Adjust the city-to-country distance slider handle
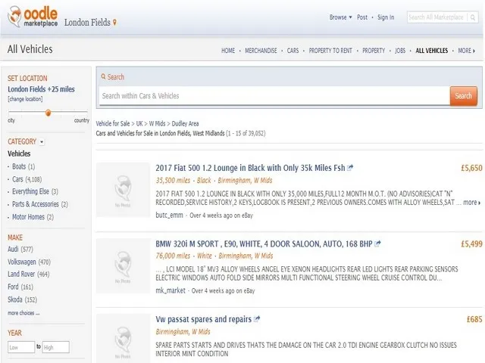Image resolution: width=485 pixels, height=363 pixels. (48, 113)
